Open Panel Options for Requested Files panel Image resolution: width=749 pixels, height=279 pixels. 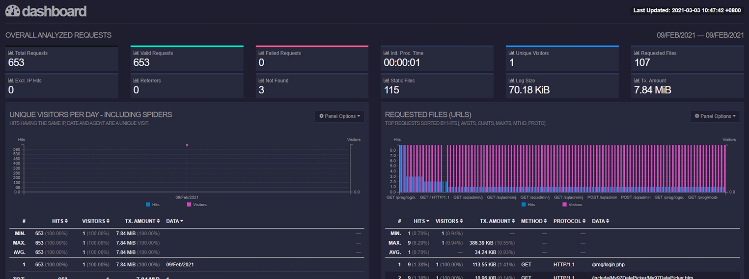[715, 116]
